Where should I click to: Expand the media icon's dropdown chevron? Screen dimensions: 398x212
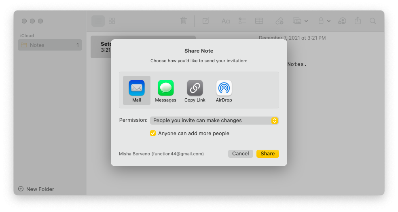306,21
